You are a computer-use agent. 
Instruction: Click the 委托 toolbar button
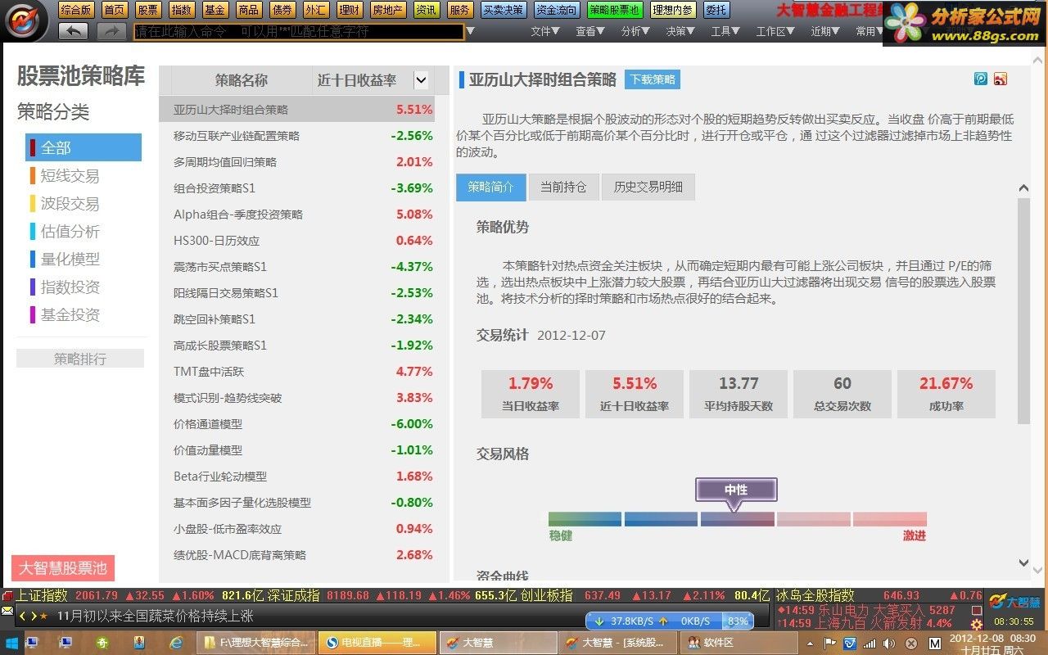tap(716, 10)
